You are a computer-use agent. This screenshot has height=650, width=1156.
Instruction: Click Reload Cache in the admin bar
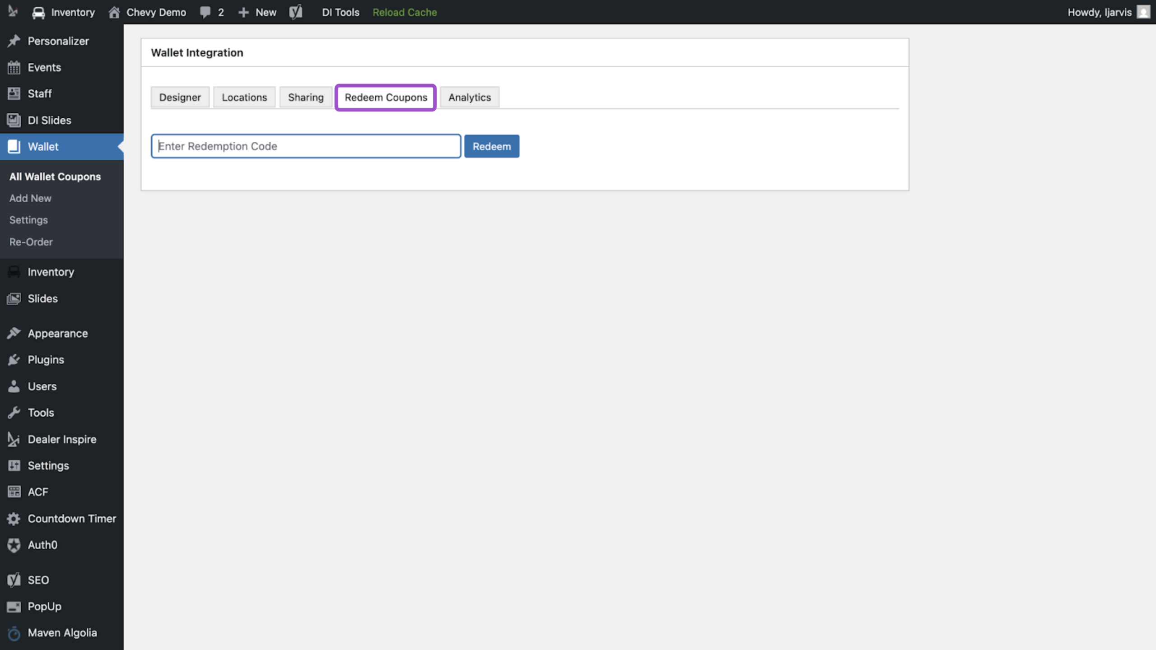pyautogui.click(x=405, y=12)
